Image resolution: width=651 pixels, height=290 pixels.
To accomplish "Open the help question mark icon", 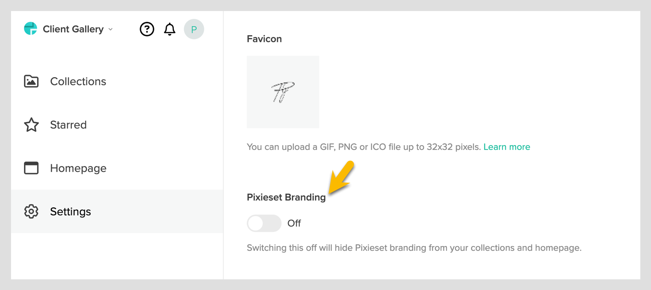I will (147, 29).
